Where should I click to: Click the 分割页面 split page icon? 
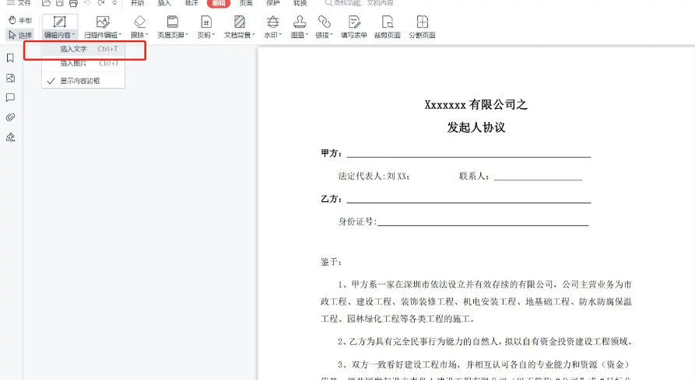click(422, 23)
